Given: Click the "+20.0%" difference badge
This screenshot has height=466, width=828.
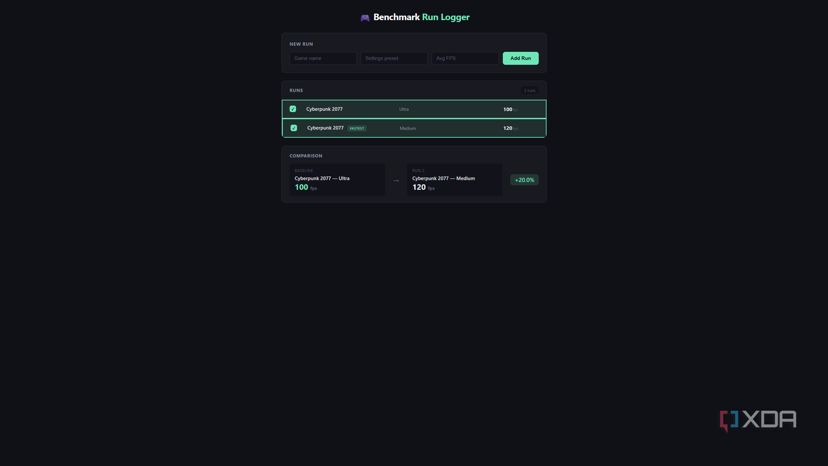Looking at the screenshot, I should [524, 180].
